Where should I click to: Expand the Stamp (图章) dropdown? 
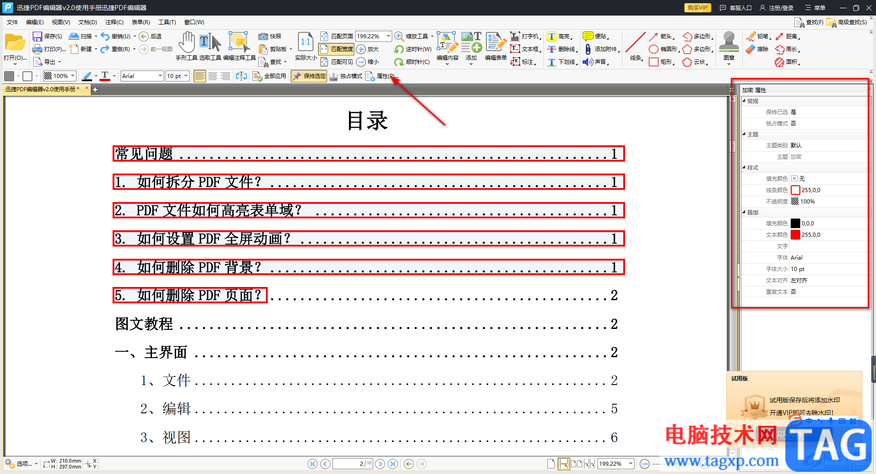click(x=729, y=64)
